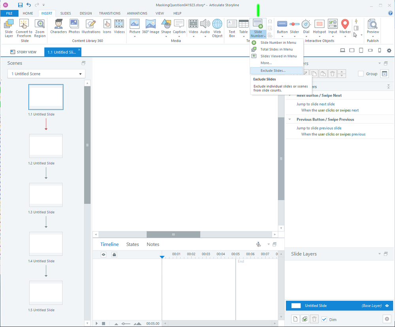395x327 pixels.
Task: Switch to the Design ribbon tab
Action: tap(86, 13)
